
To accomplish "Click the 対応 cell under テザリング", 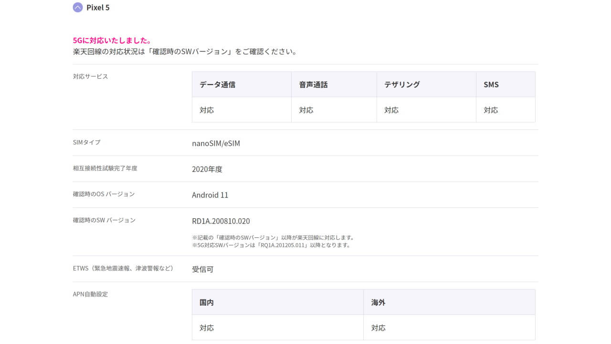I will pos(391,110).
